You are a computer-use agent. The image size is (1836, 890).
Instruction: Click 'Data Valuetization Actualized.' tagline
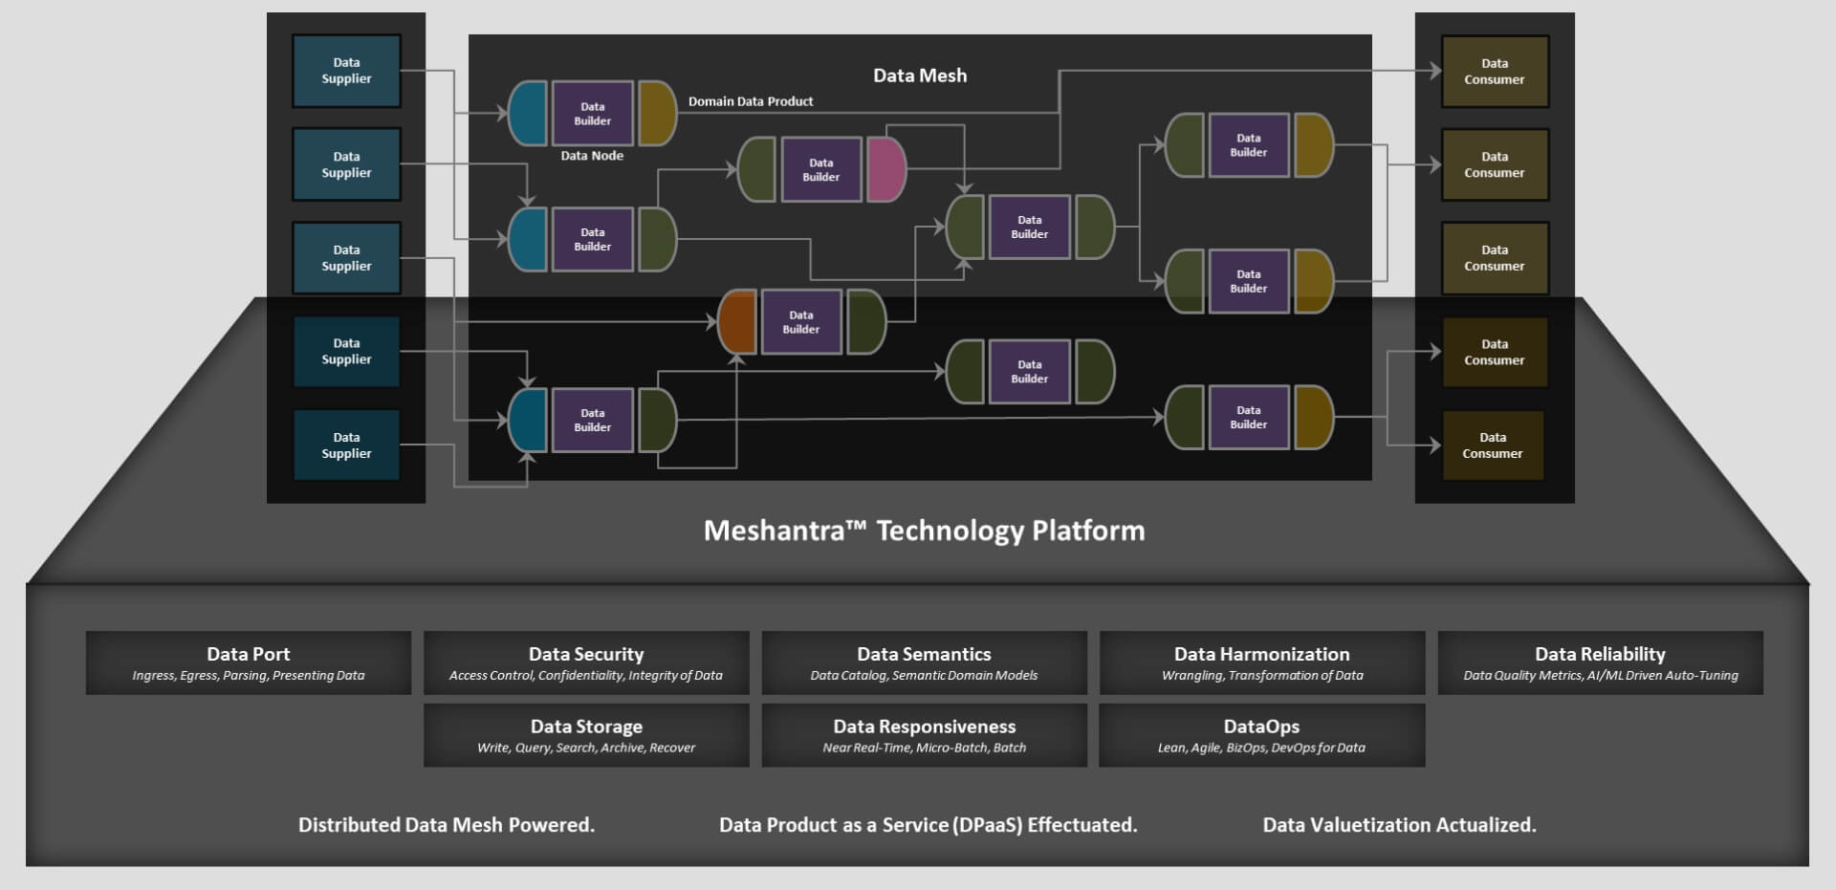coord(1399,825)
